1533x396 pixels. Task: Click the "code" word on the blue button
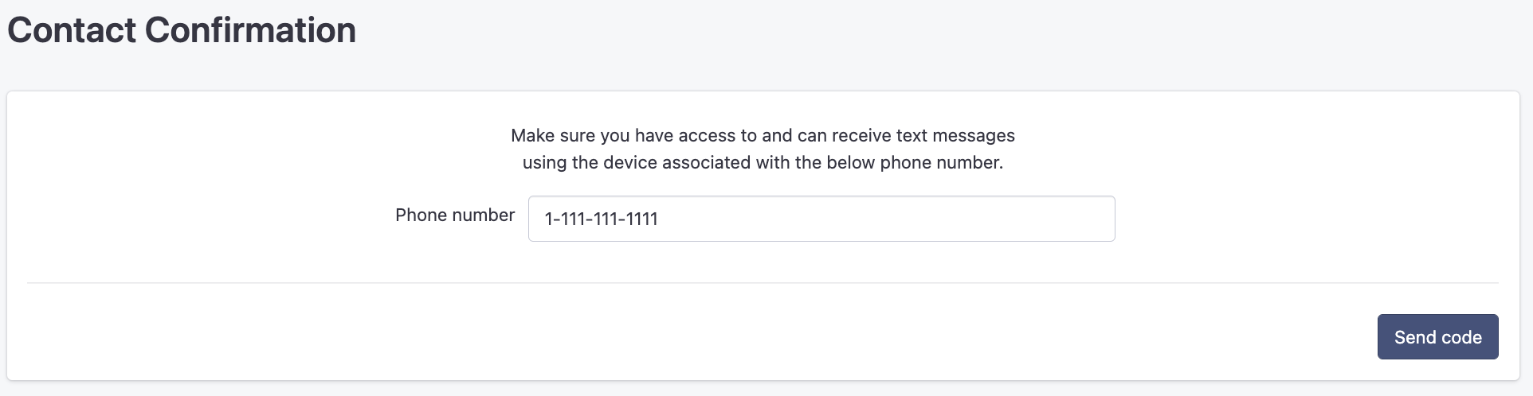pyautogui.click(x=1461, y=337)
